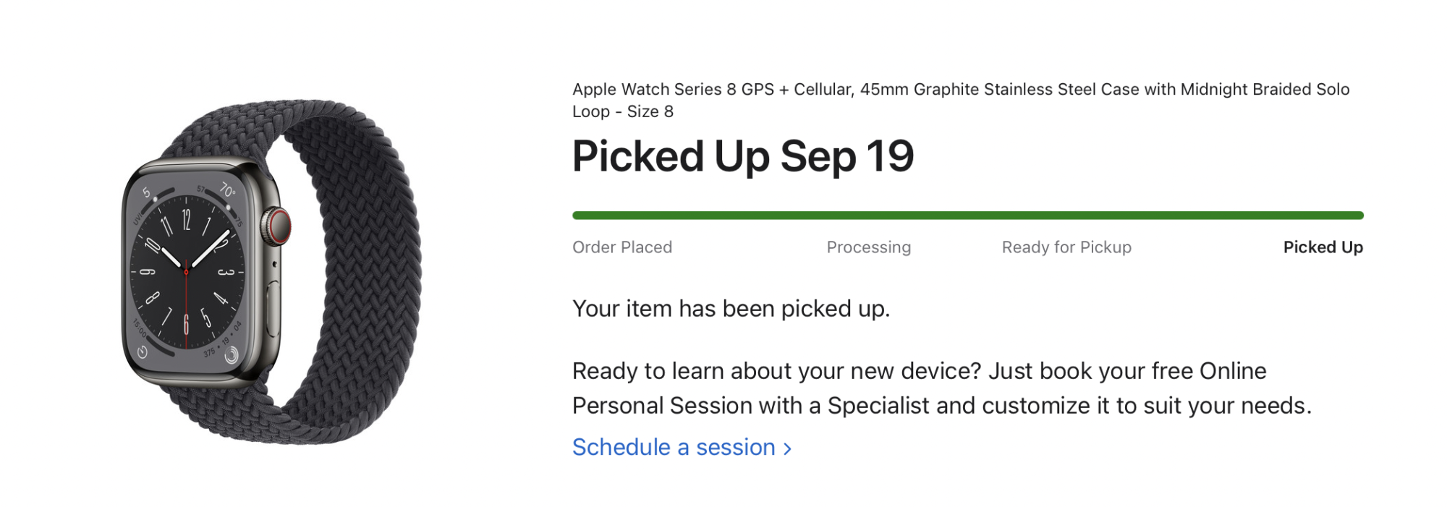Click the chevron after Schedule a session
This screenshot has width=1447, height=507.
788,449
